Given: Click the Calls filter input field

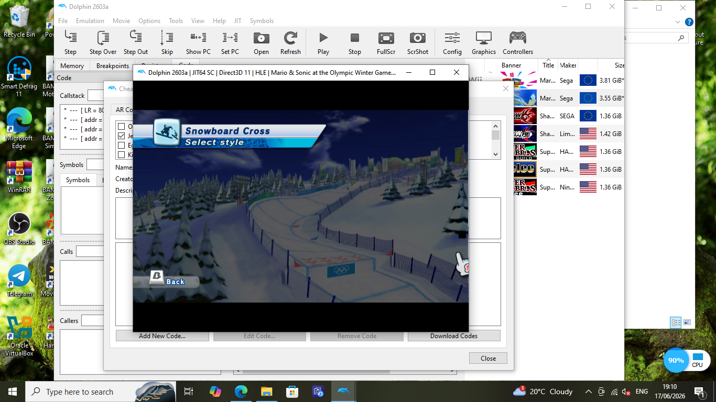Looking at the screenshot, I should 90,252.
